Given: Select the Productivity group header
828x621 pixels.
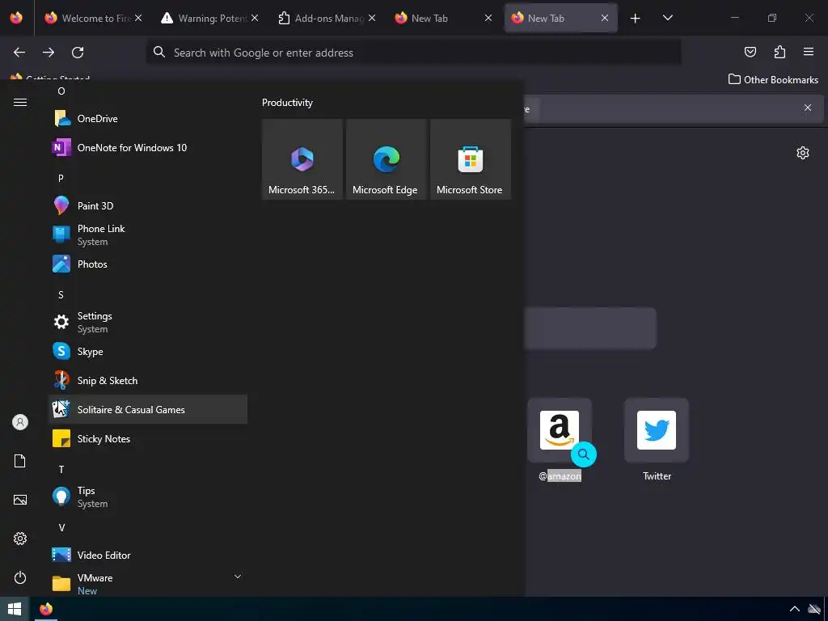Looking at the screenshot, I should click(x=287, y=103).
